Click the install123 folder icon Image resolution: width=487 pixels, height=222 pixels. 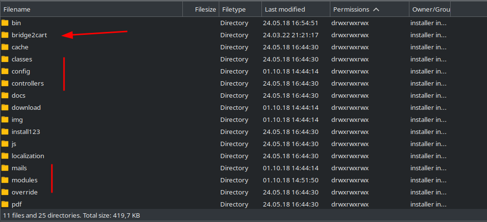point(5,132)
